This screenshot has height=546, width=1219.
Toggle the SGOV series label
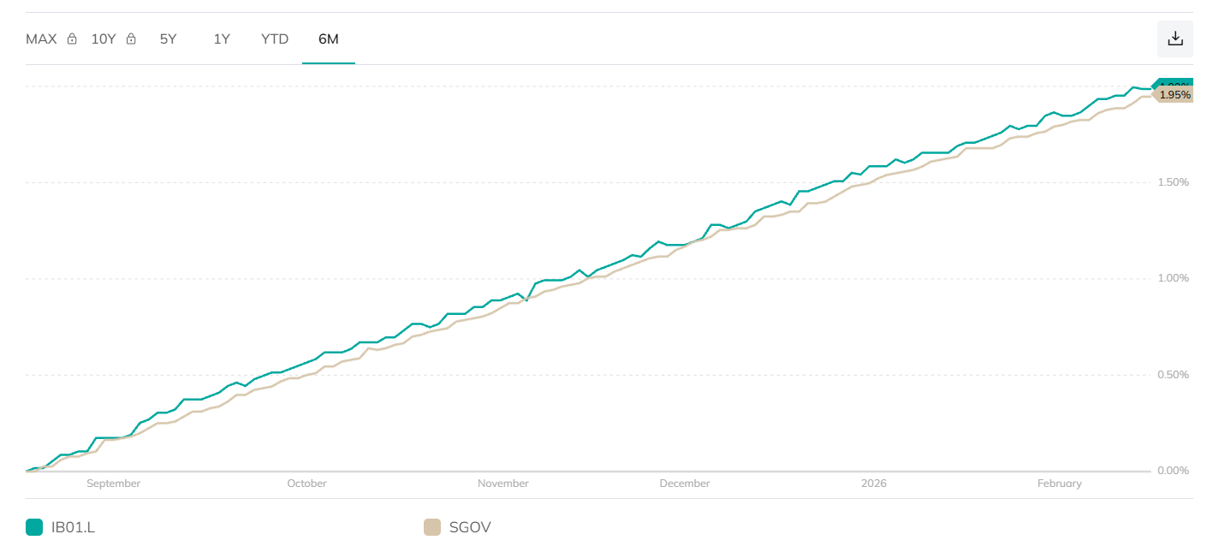(470, 527)
